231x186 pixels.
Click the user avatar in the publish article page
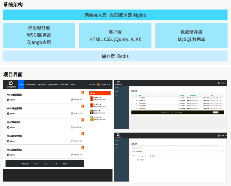pos(218,136)
